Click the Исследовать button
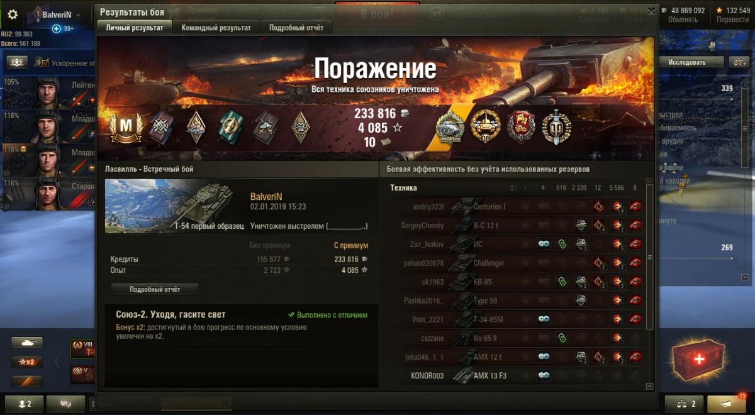The width and height of the screenshot is (755, 415). click(x=687, y=62)
